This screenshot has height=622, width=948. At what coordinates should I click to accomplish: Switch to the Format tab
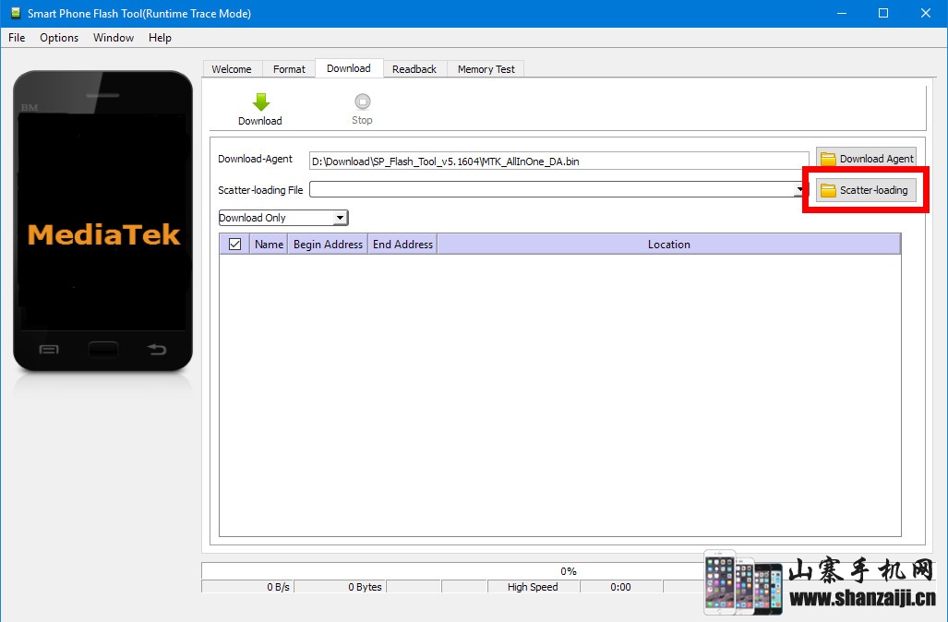coord(289,69)
